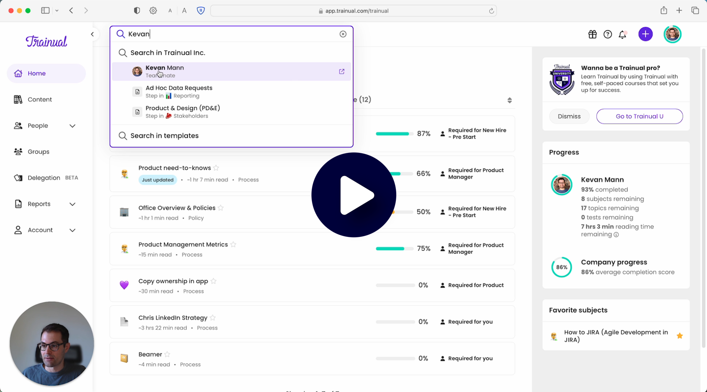Choose Search in templates option
This screenshot has width=707, height=392.
[x=164, y=136]
